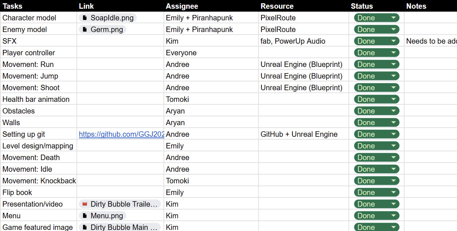Open the Status dropdown for Setting up git

point(393,134)
